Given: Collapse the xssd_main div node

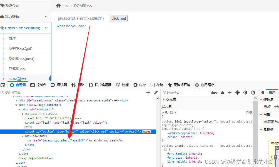Looking at the screenshot, I should (19, 109).
